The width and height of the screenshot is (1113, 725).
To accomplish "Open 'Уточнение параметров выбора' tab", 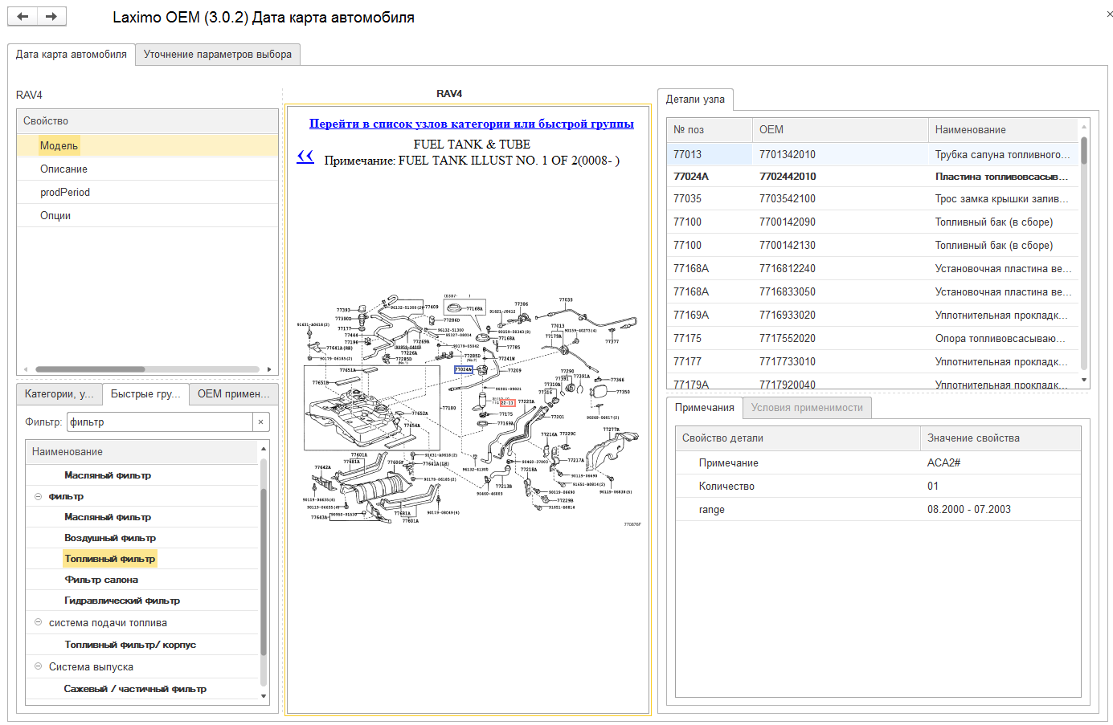I will tap(218, 55).
